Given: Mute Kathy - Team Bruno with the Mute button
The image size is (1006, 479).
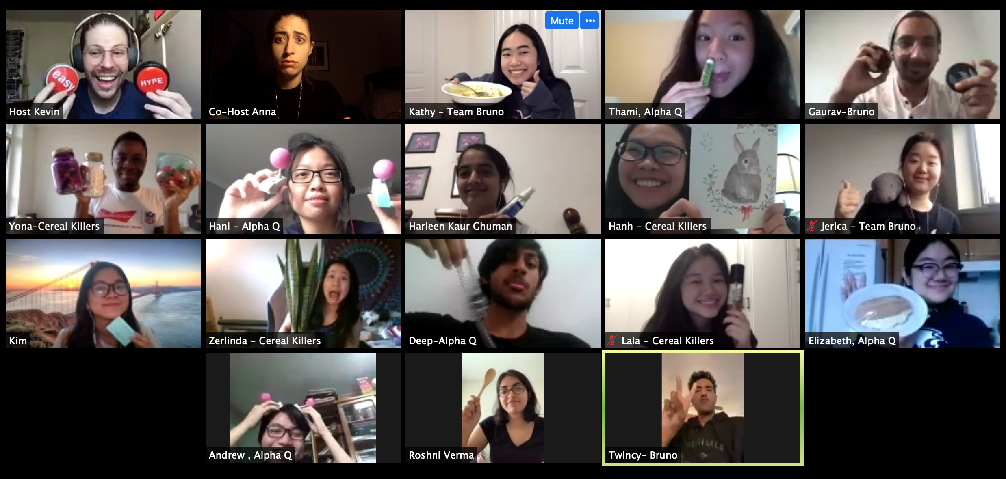Looking at the screenshot, I should 562,21.
